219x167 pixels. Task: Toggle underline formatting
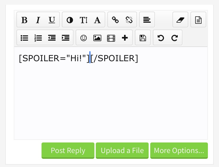52,20
